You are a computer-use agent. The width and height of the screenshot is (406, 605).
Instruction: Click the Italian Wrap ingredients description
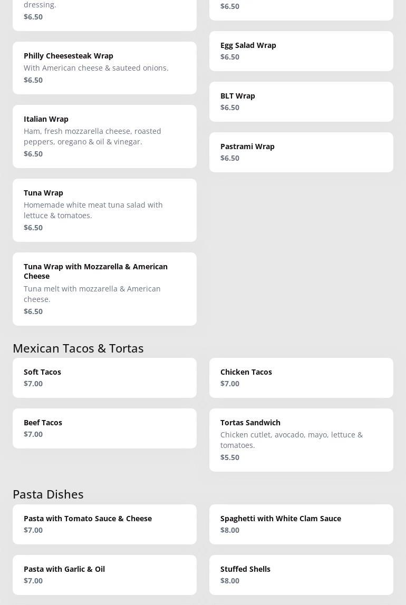point(92,136)
